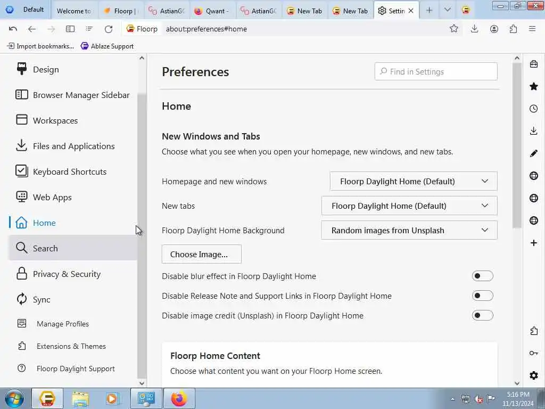This screenshot has height=409, width=545.
Task: Bookmark this page with the star icon
Action: [x=453, y=29]
